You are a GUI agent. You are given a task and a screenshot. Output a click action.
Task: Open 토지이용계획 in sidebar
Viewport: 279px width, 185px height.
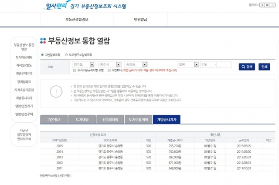click(x=24, y=57)
